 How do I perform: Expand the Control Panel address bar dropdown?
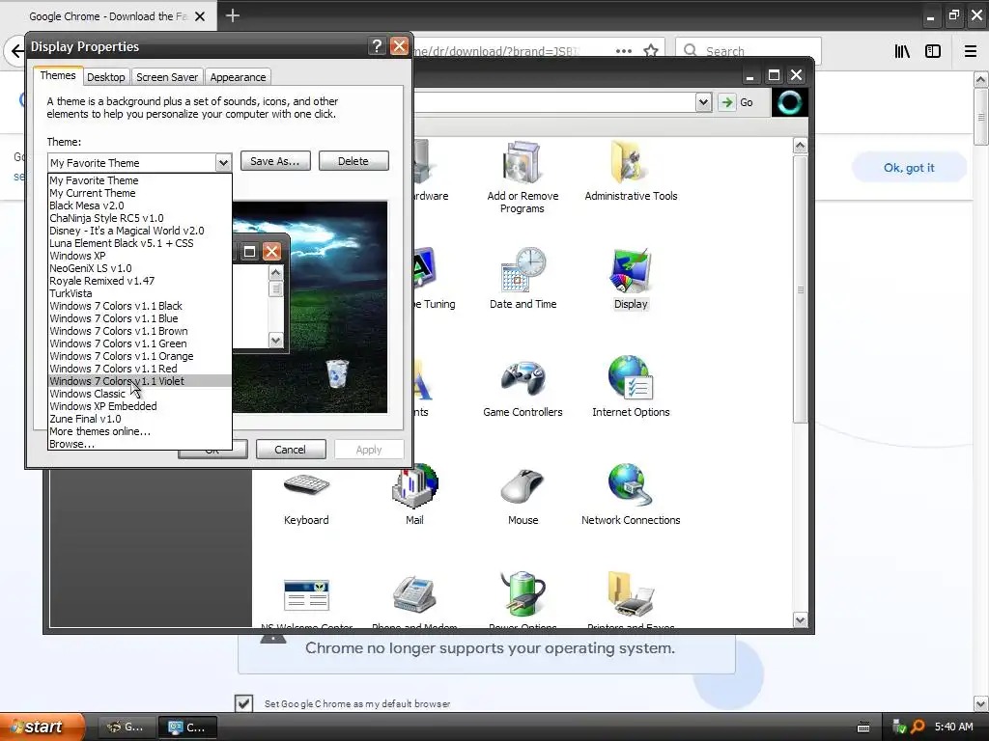pos(704,102)
